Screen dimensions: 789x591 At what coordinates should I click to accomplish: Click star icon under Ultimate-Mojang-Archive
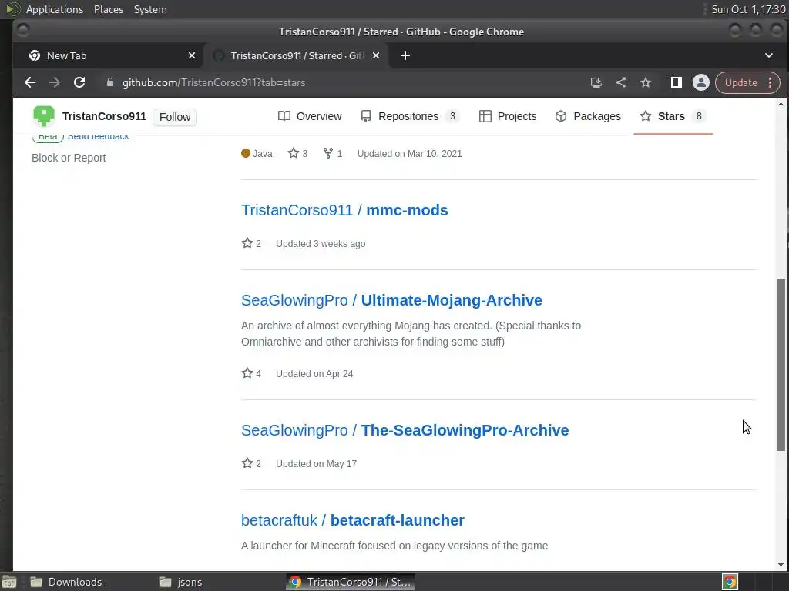pyautogui.click(x=247, y=373)
